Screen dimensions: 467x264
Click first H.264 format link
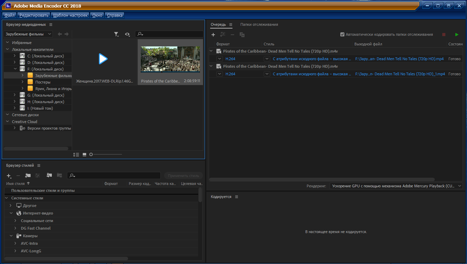tap(230, 59)
